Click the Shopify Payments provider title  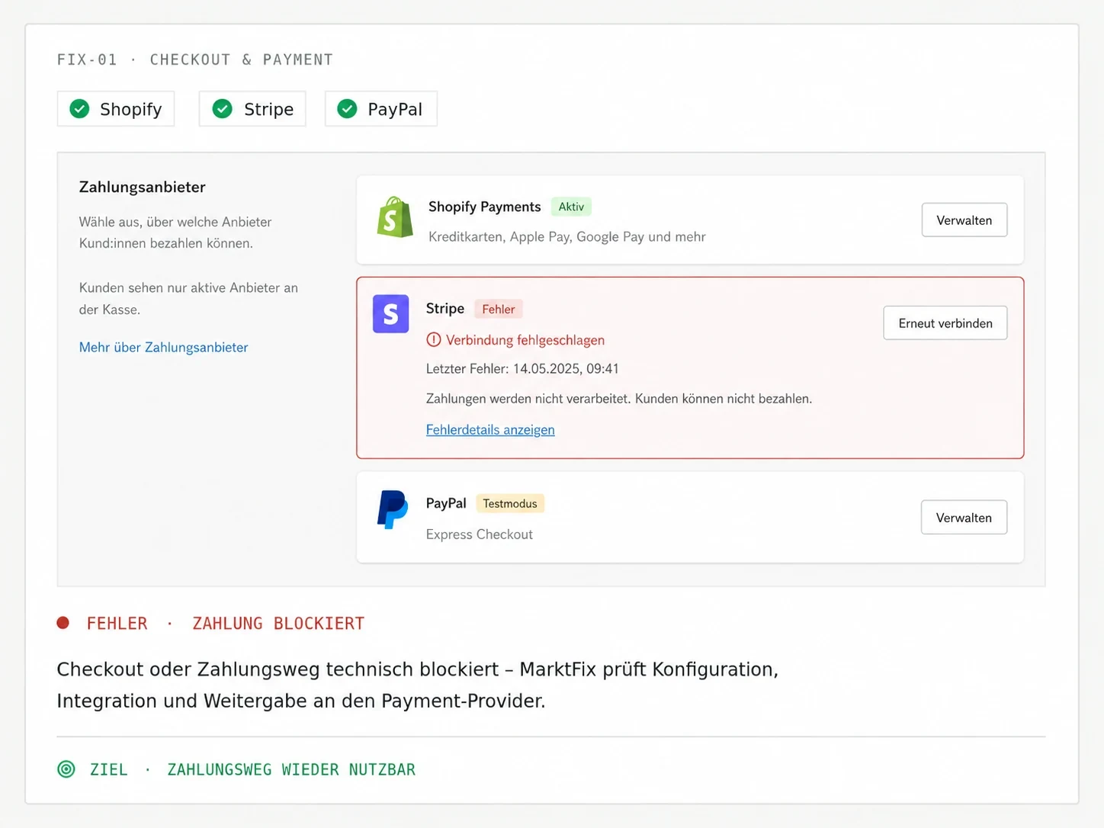[x=484, y=207]
